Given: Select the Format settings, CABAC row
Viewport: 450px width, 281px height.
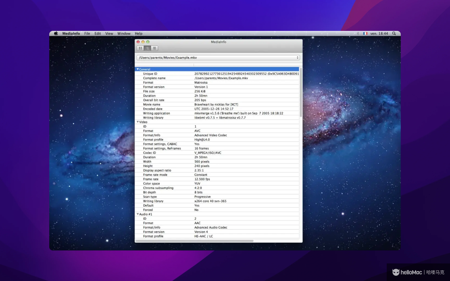Looking at the screenshot, I should point(217,144).
